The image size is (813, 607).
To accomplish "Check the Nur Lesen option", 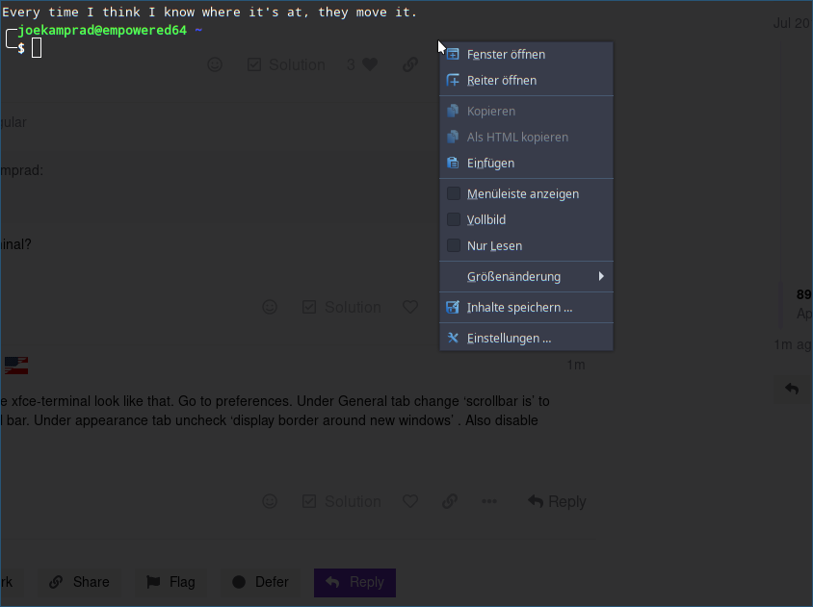I will (454, 246).
